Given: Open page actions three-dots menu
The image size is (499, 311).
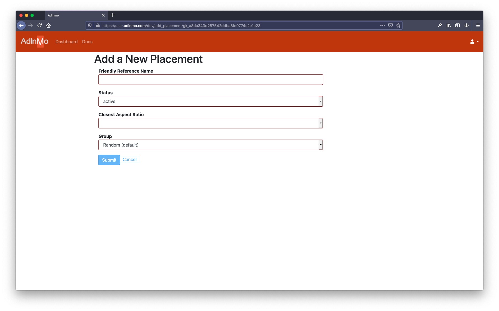Looking at the screenshot, I should pos(383,25).
